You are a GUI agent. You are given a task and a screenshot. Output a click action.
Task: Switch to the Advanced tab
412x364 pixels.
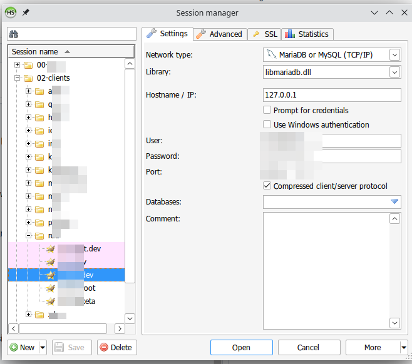220,34
